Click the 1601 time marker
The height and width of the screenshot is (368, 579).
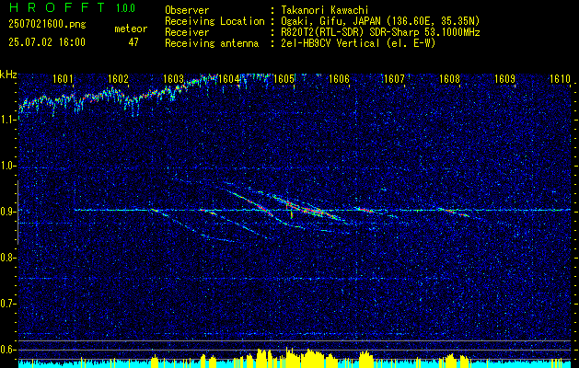click(x=63, y=79)
